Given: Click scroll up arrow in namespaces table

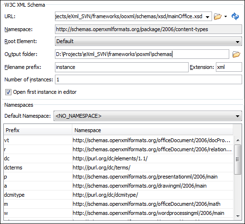Looking at the screenshot, I should (238, 140).
